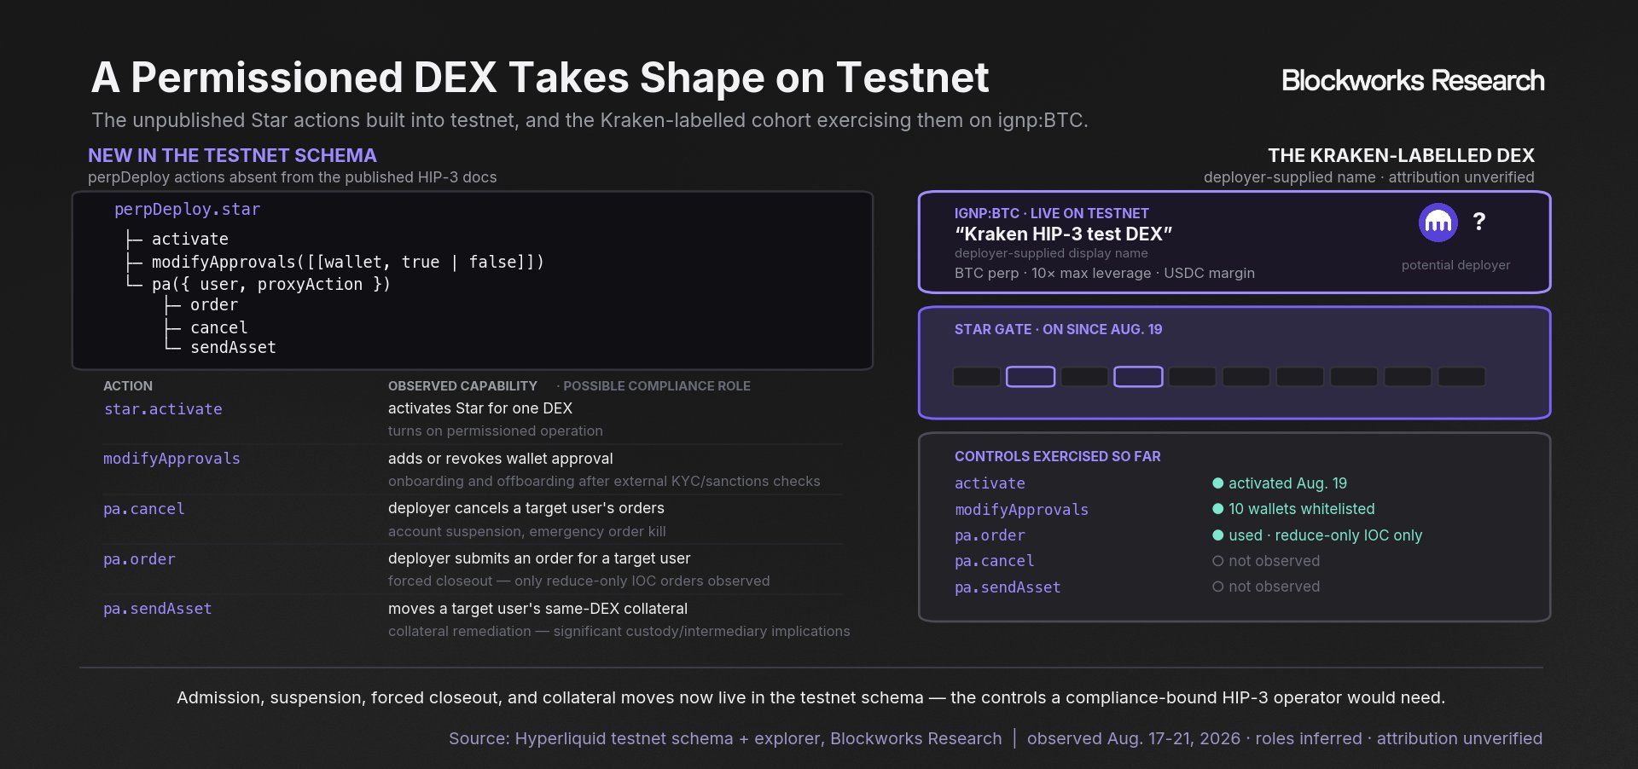
Task: Select the sendAsset leaf in the tree
Action: (233, 348)
